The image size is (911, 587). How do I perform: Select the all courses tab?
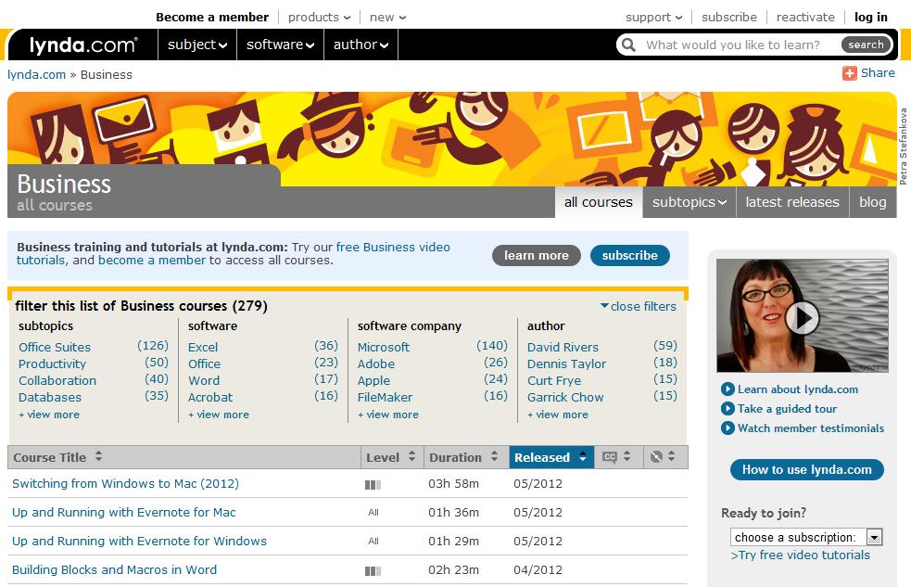[599, 202]
